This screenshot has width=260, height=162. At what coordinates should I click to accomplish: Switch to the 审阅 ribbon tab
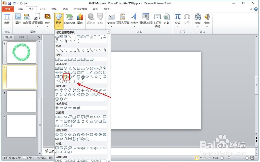pos(95,9)
